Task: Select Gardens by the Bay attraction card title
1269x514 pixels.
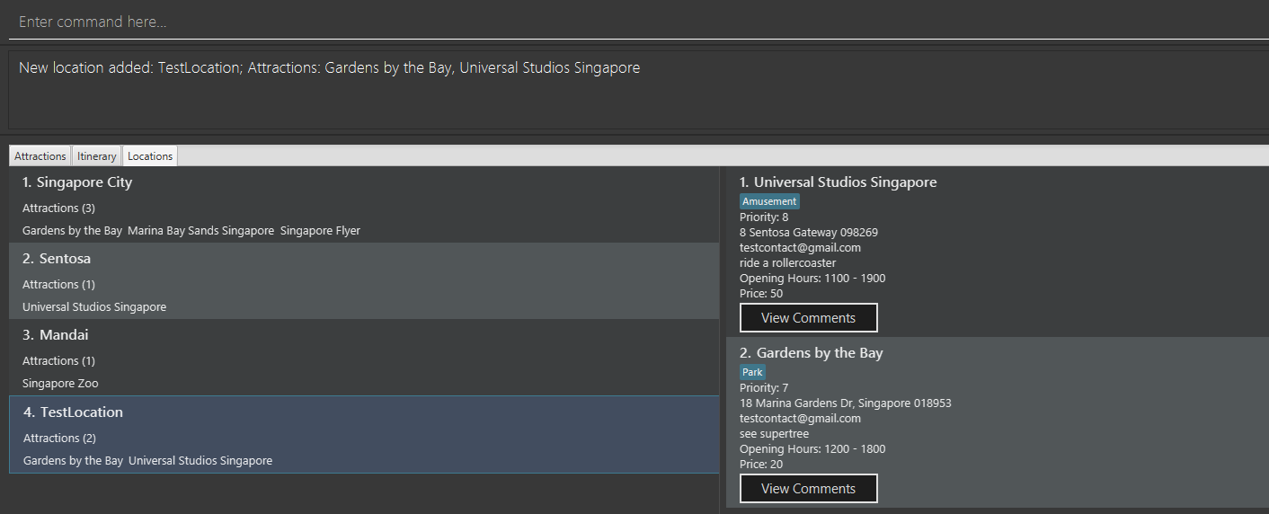Action: point(811,353)
